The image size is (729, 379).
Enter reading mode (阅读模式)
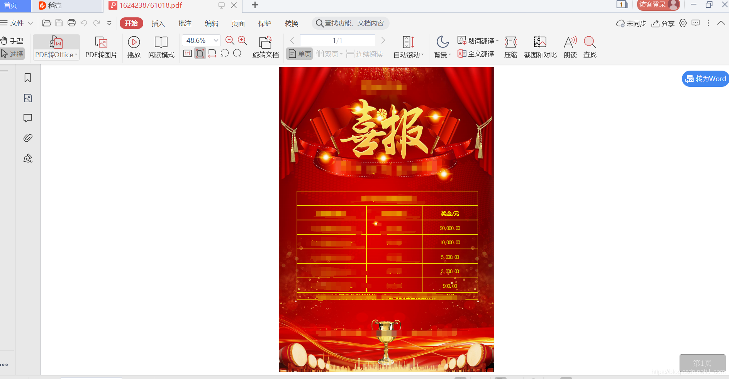[x=161, y=47]
